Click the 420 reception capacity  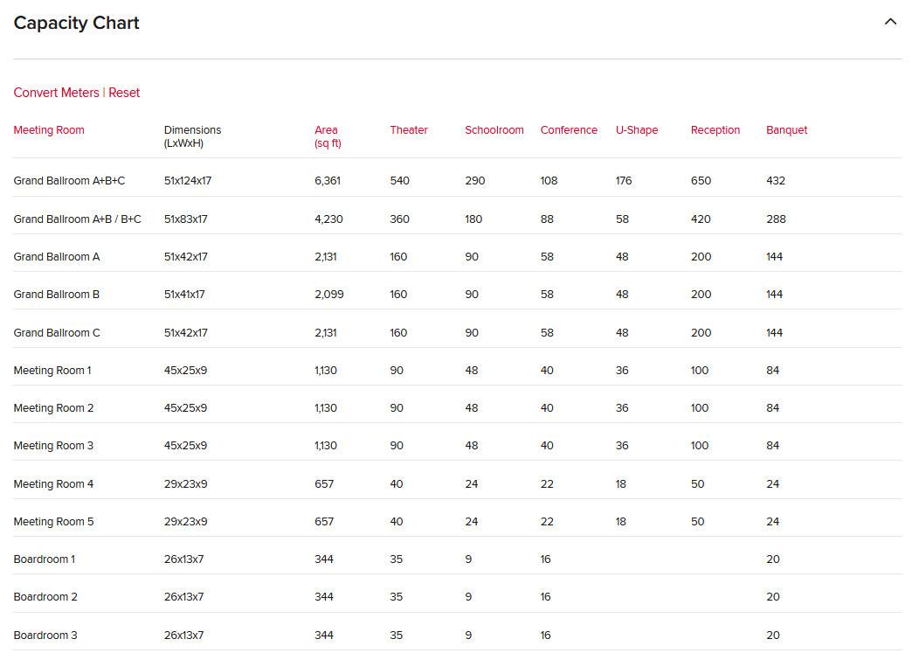pos(701,219)
